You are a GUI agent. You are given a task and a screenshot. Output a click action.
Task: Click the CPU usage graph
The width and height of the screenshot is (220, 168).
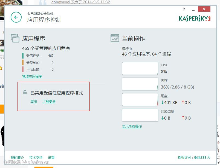click(140, 68)
